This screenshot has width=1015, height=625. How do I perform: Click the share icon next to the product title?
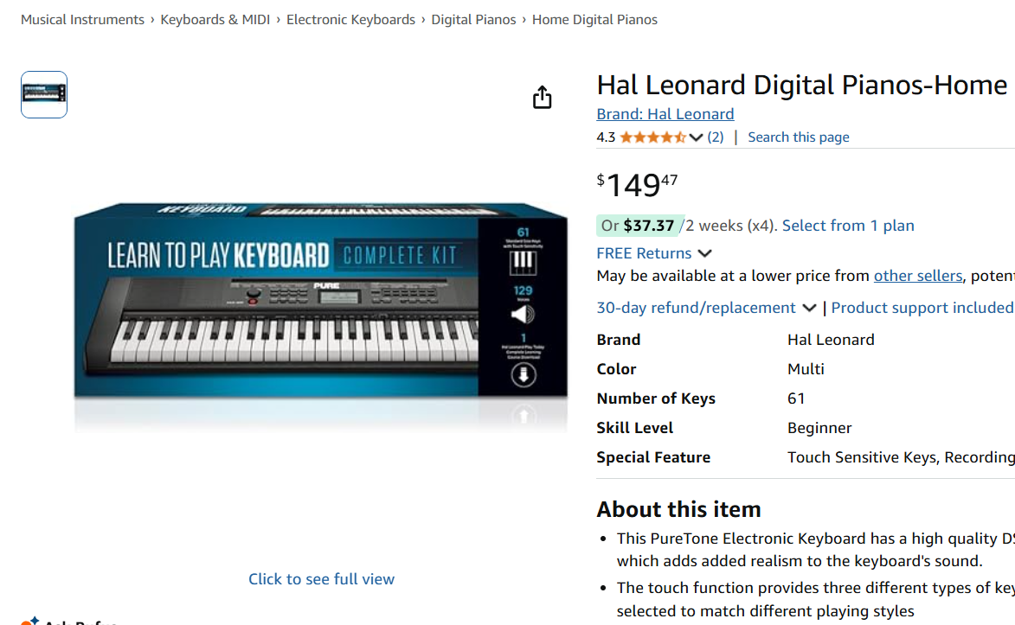click(x=542, y=97)
